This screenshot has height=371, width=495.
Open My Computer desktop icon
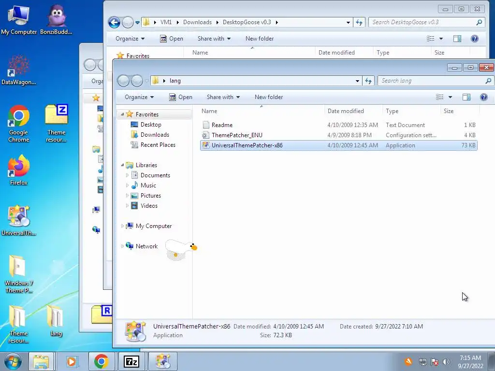pos(19,19)
